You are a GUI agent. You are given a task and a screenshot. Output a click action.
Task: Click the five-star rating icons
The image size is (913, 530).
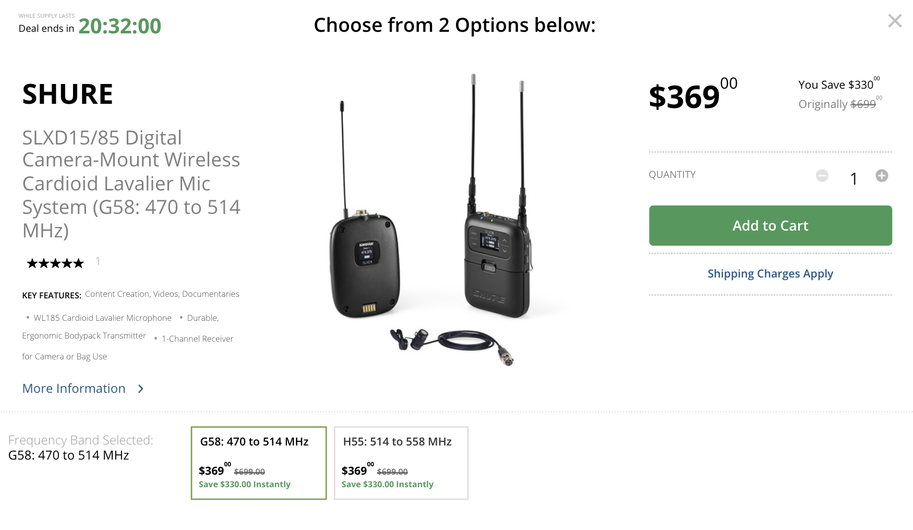pos(55,263)
